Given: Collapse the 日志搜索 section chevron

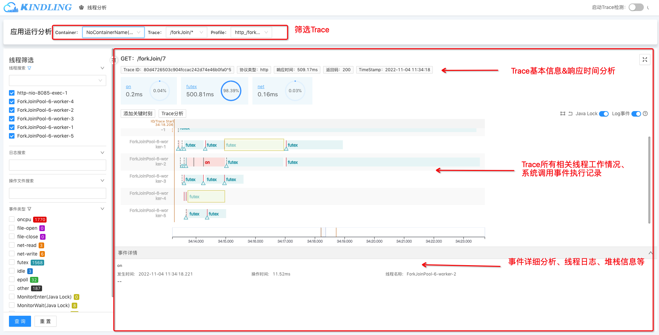Looking at the screenshot, I should coord(102,152).
